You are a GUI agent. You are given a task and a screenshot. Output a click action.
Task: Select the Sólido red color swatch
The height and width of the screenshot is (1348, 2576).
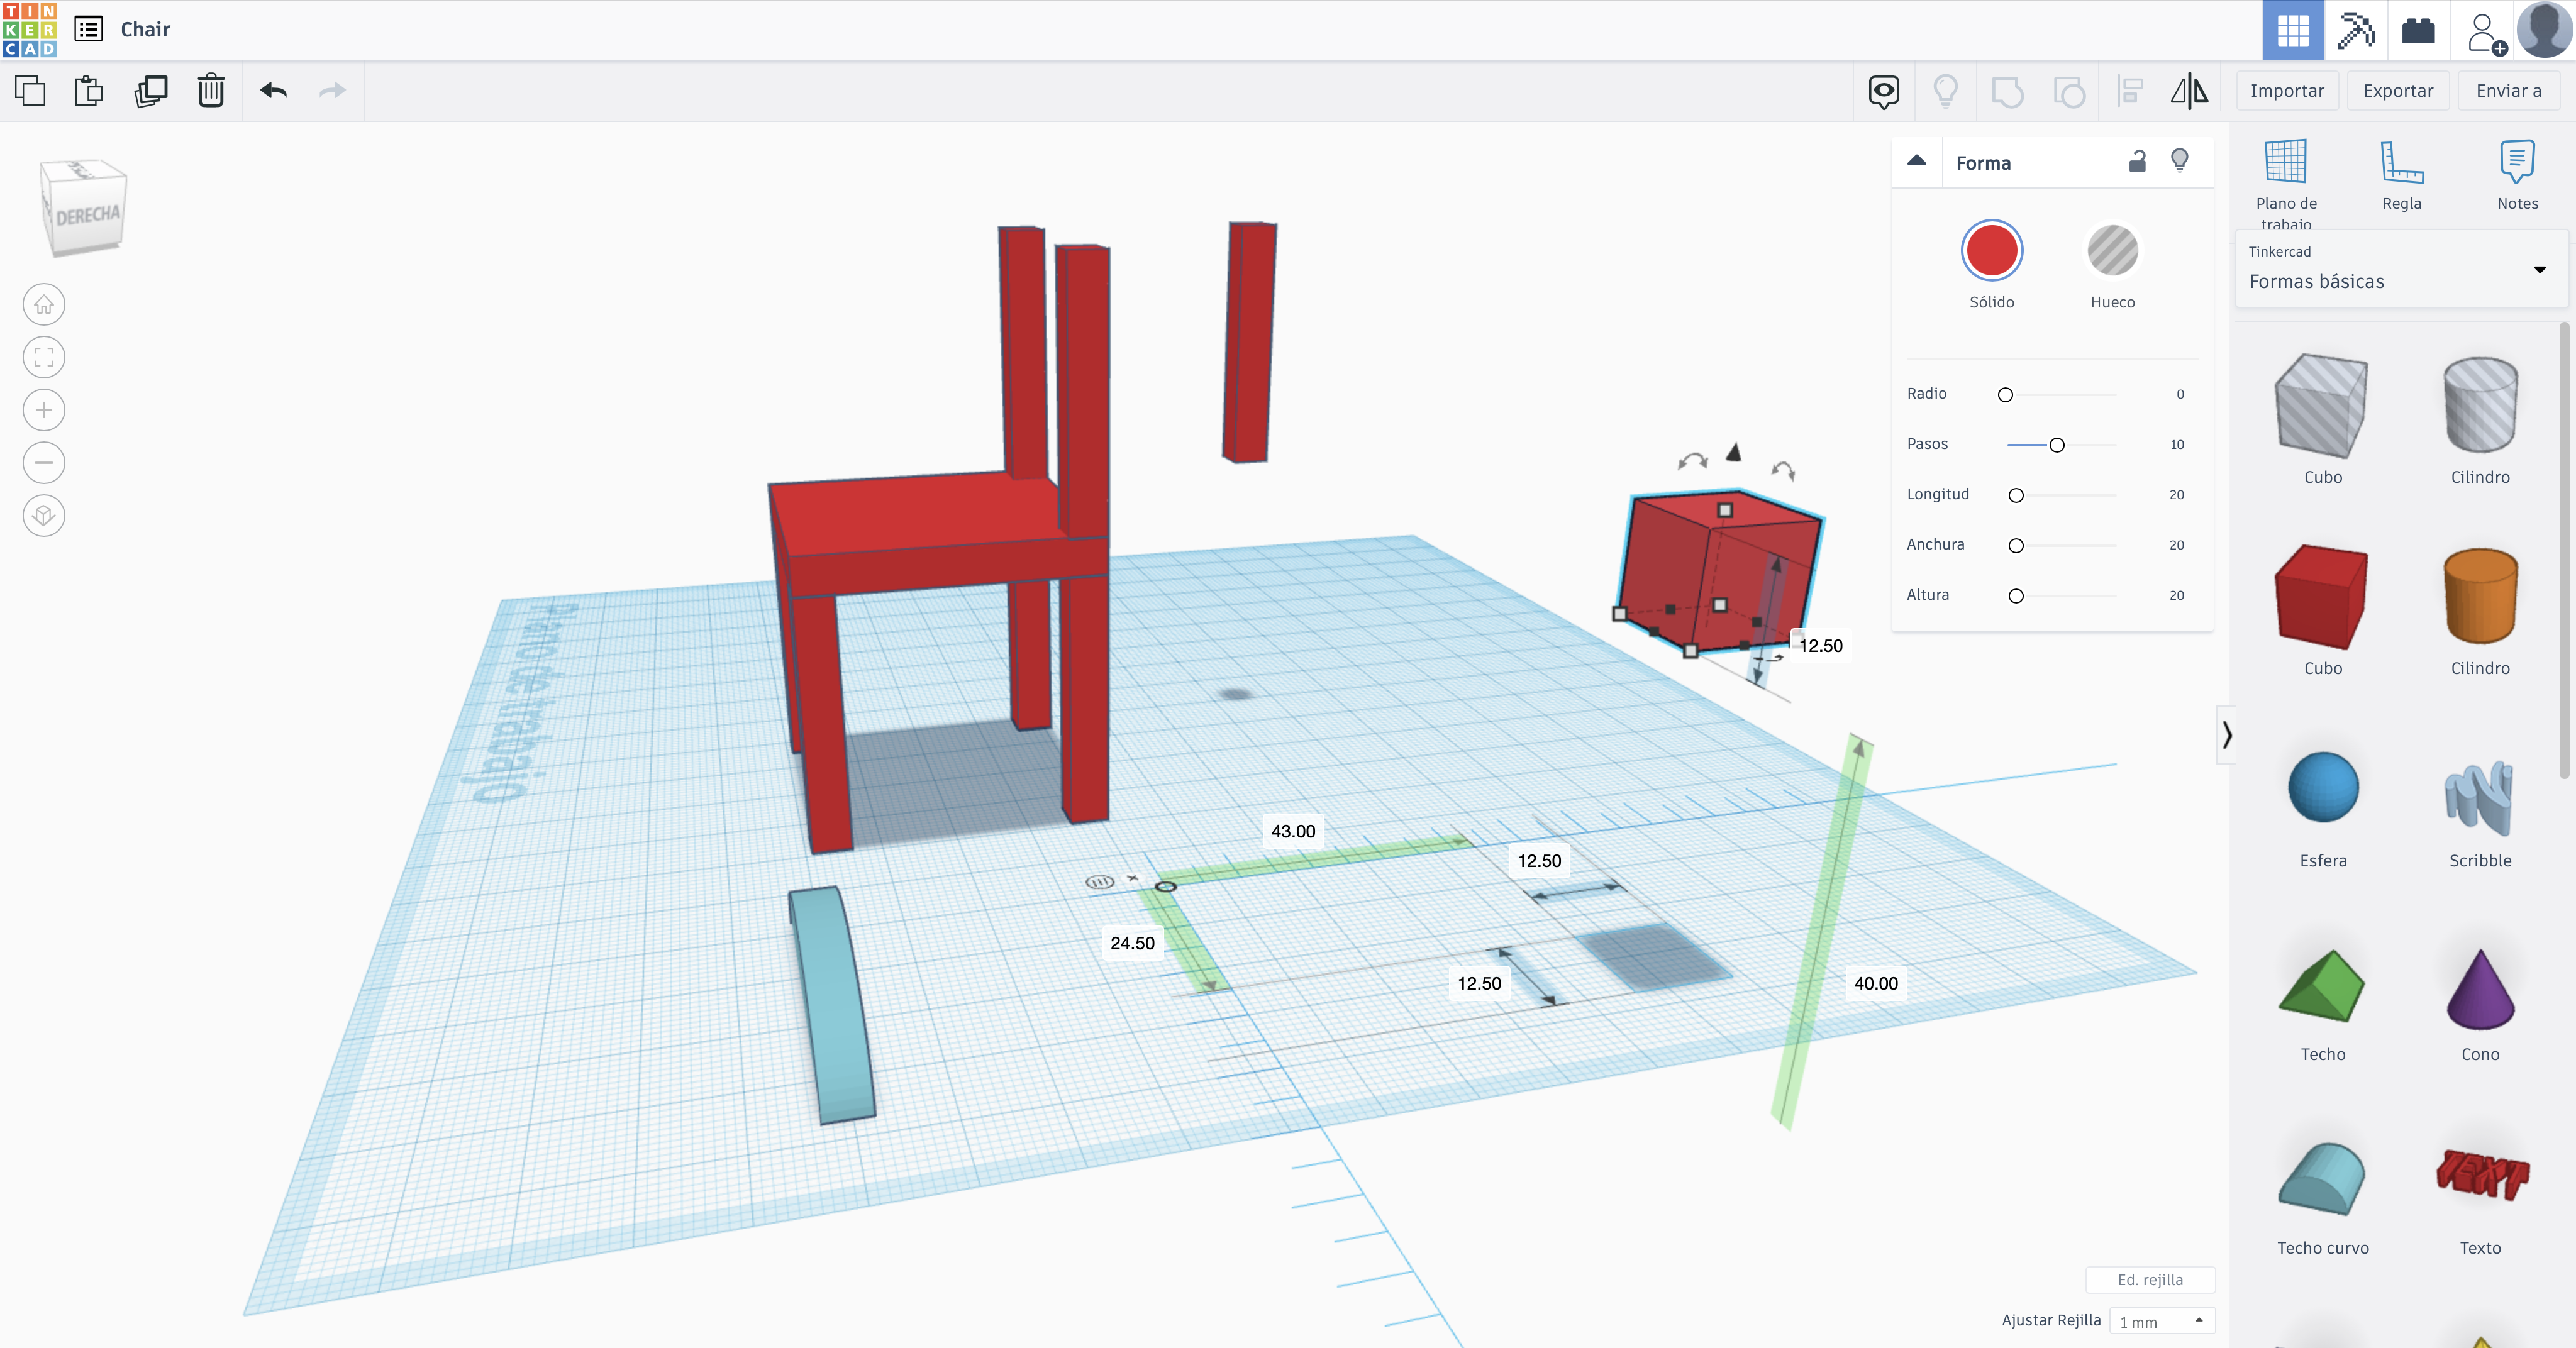pyautogui.click(x=1992, y=251)
